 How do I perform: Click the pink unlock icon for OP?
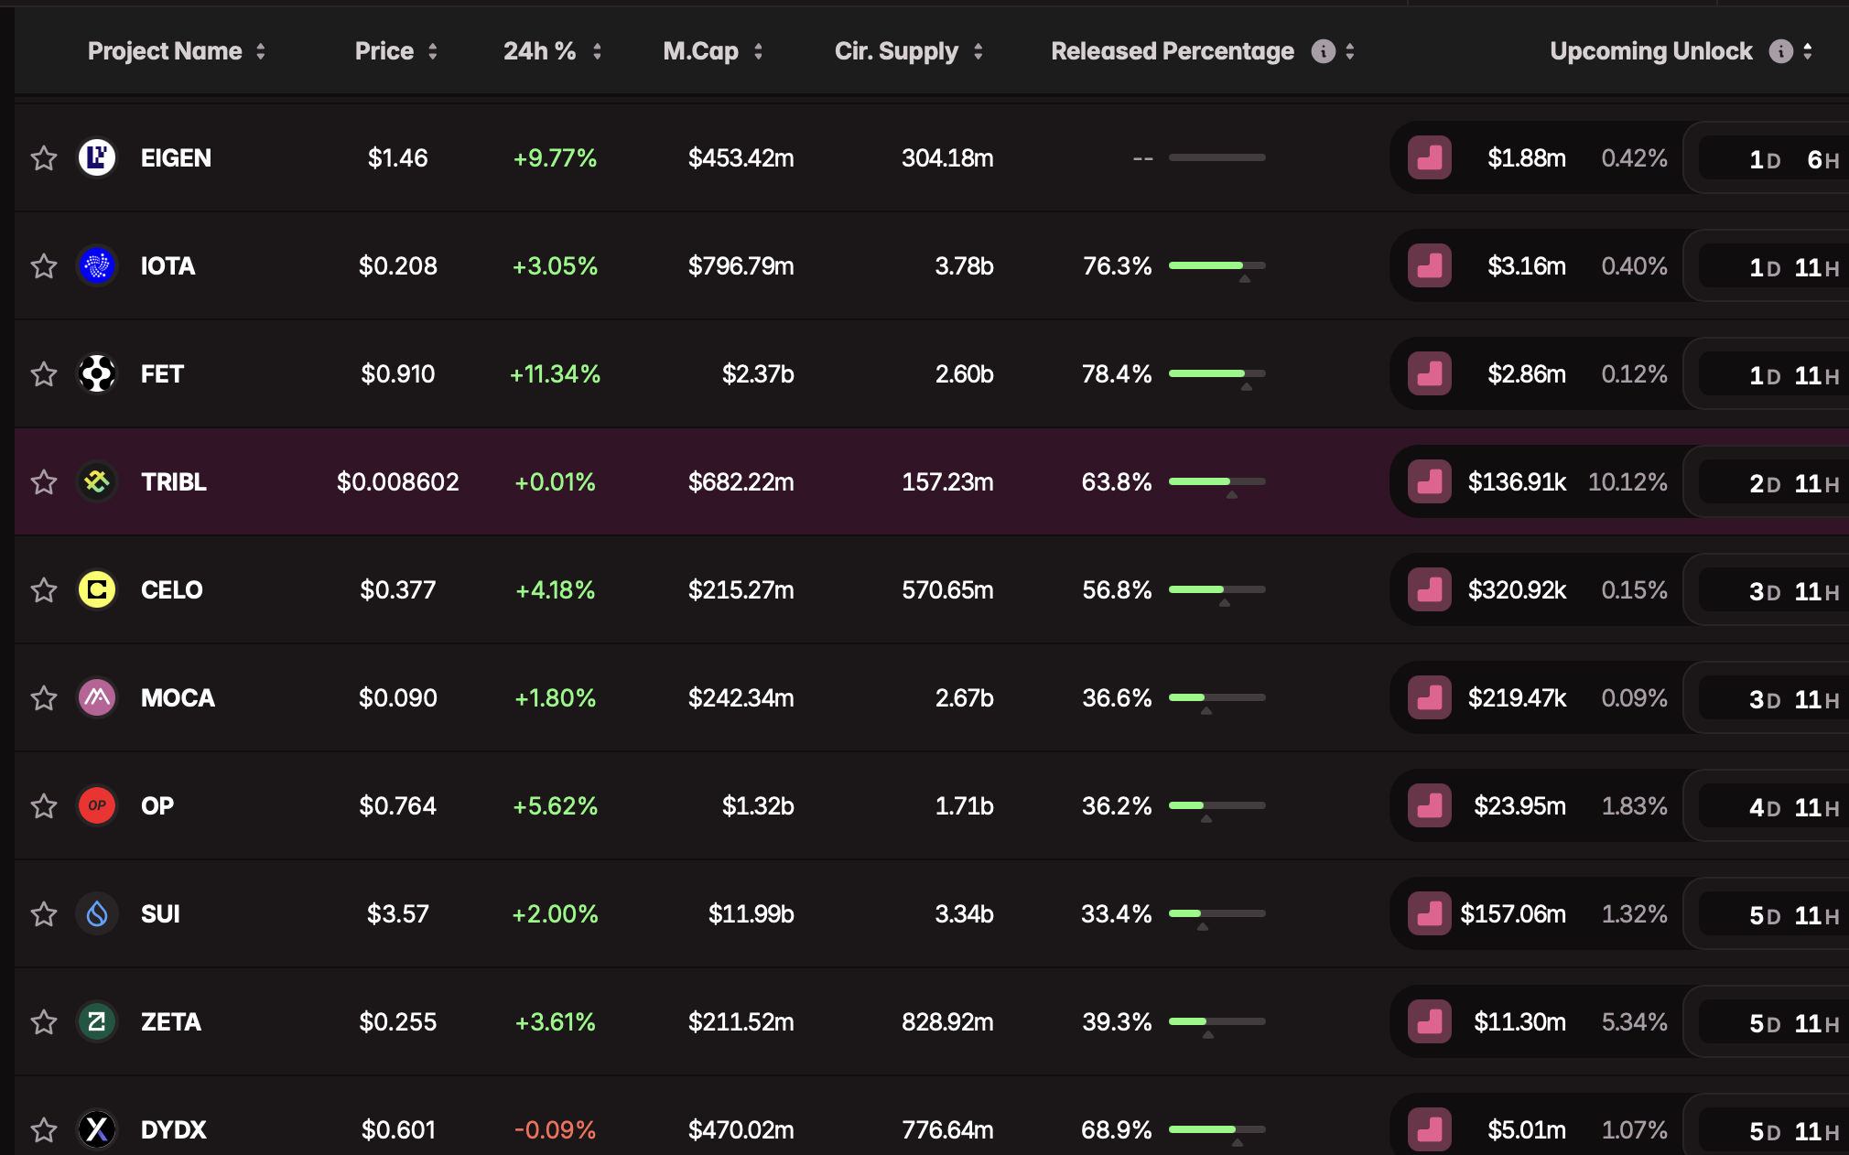[1430, 805]
